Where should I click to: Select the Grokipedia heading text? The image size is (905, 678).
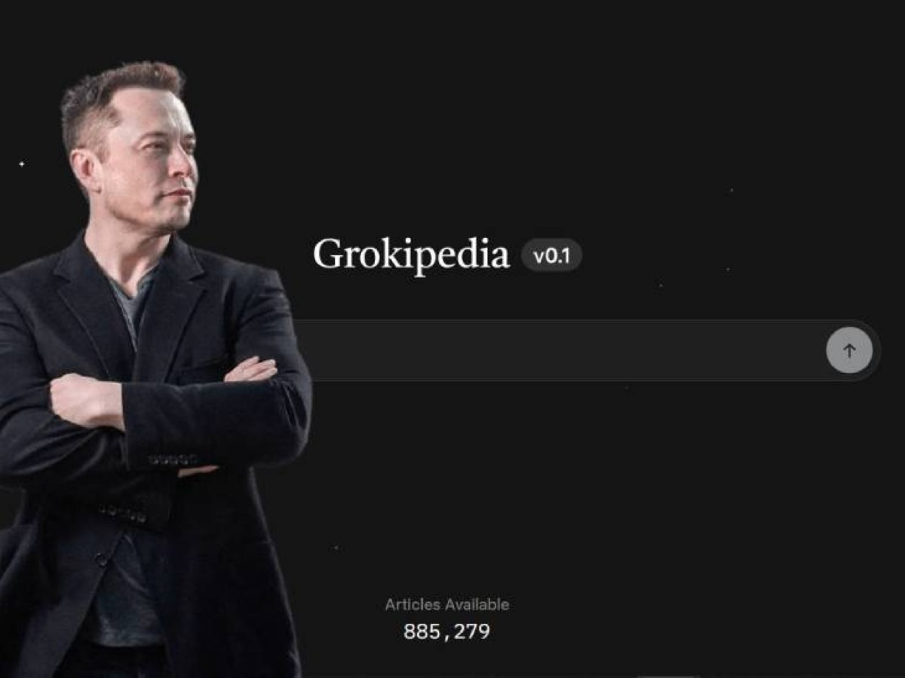(x=411, y=255)
